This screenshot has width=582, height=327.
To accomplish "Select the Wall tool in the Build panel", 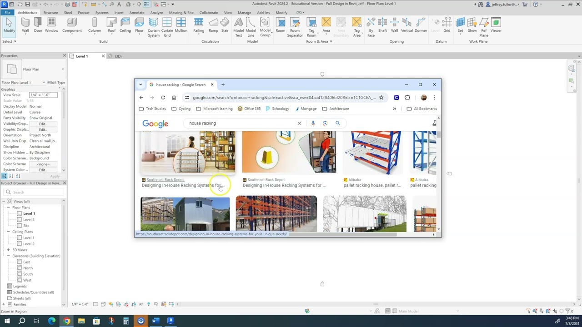I will tap(25, 25).
